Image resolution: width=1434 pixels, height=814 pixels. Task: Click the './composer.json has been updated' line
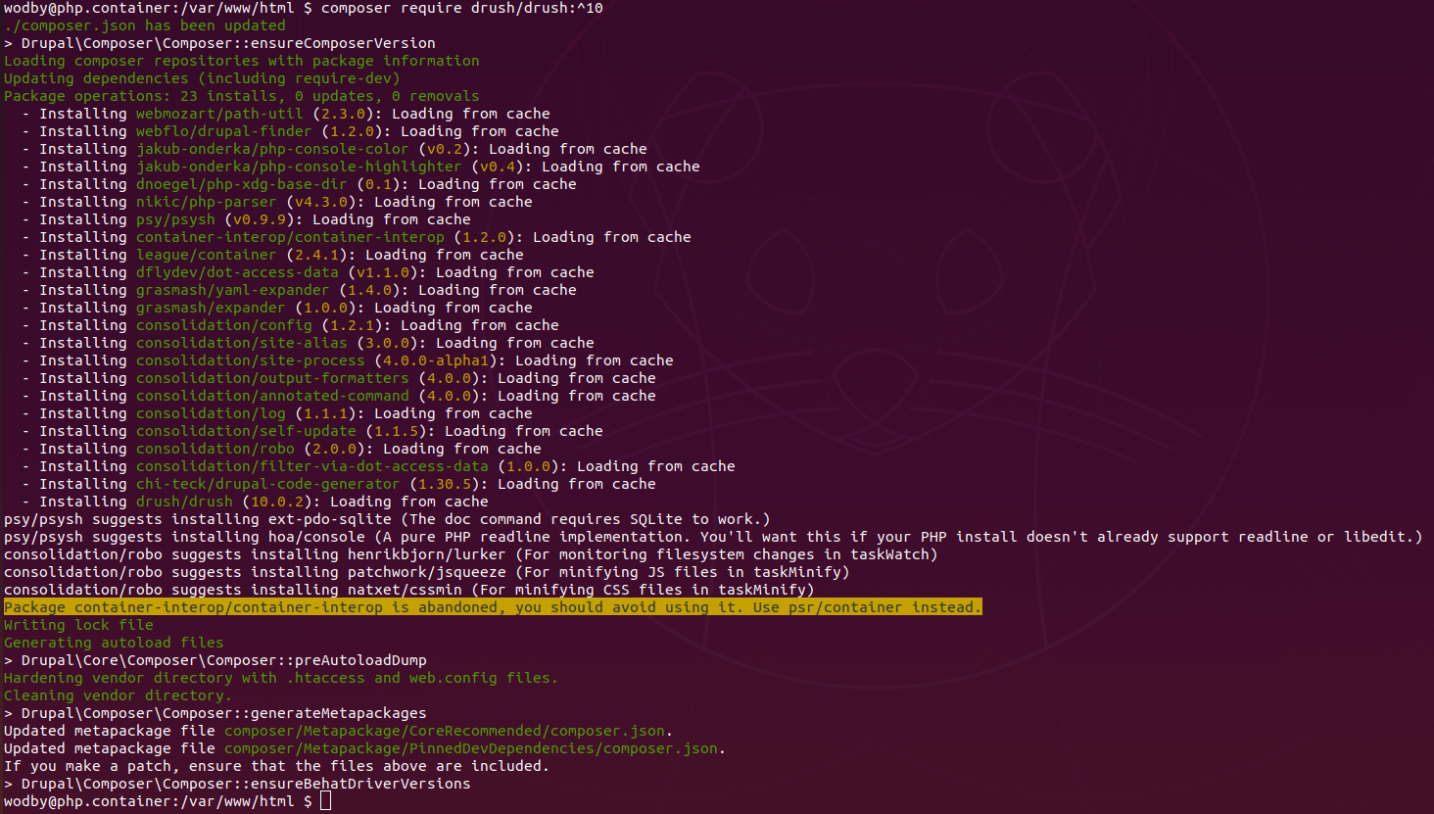(145, 25)
